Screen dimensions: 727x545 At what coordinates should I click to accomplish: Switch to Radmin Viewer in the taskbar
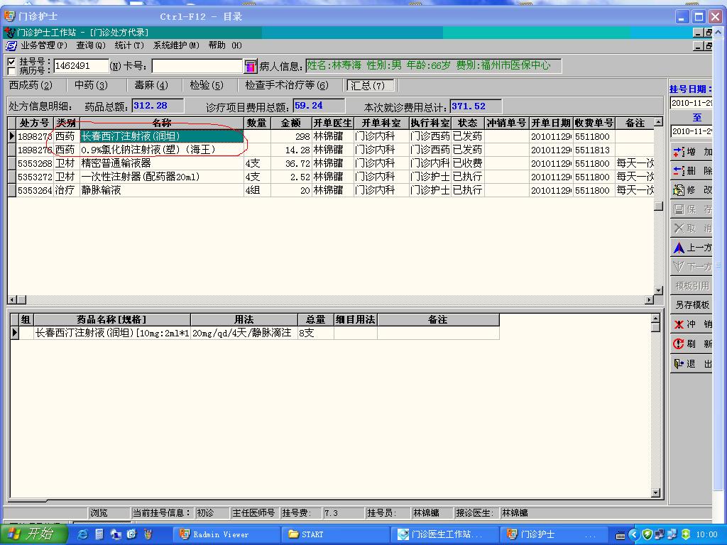[227, 534]
